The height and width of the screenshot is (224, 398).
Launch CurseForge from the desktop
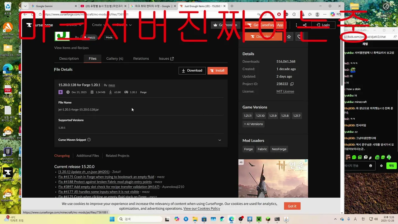pyautogui.click(x=8, y=174)
